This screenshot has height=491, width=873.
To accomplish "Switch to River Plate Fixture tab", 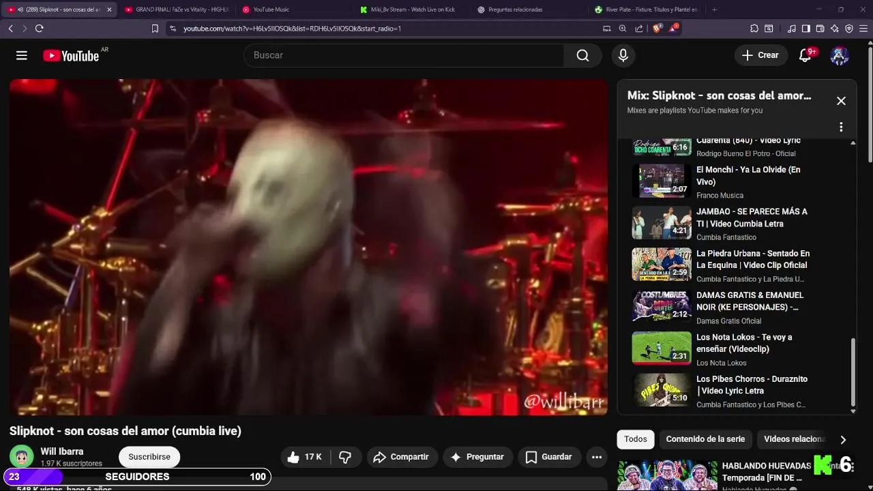I will [x=647, y=10].
